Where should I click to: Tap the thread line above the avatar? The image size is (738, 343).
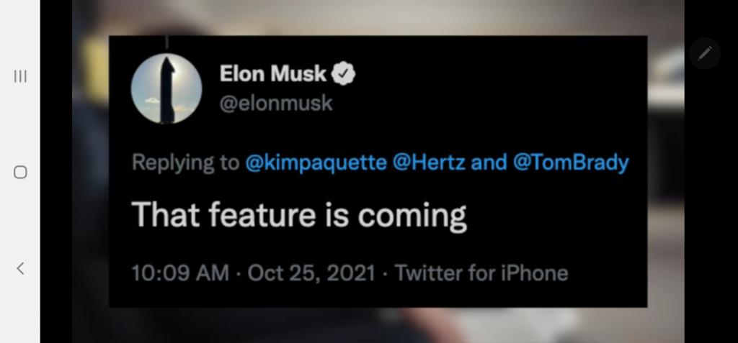click(x=166, y=42)
